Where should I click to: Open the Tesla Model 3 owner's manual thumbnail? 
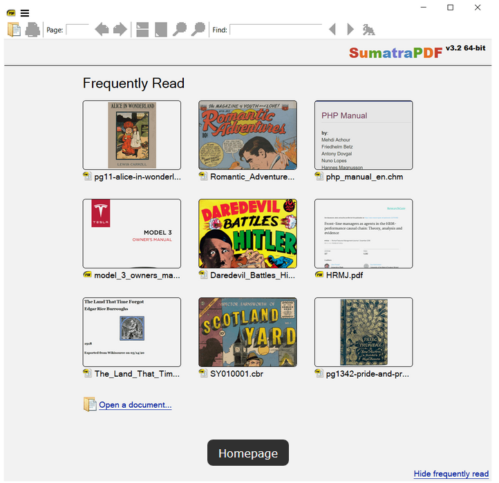click(x=132, y=234)
